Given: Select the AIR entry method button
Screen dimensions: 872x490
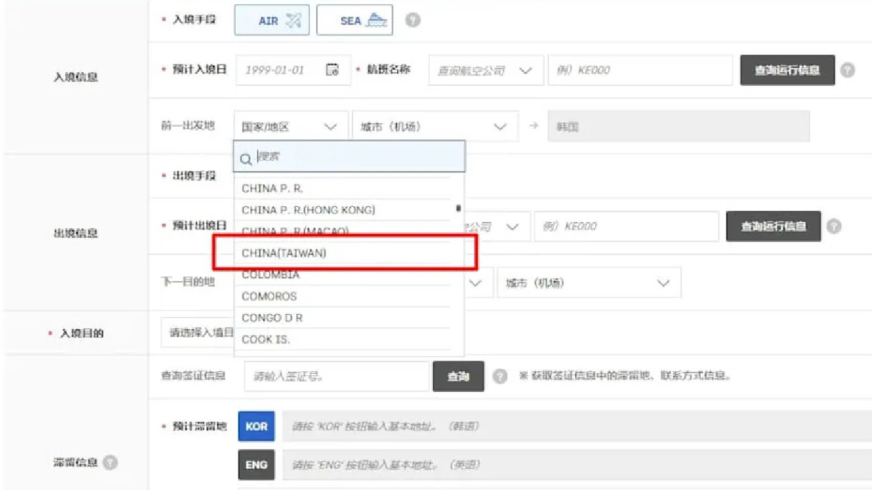Looking at the screenshot, I should click(272, 21).
